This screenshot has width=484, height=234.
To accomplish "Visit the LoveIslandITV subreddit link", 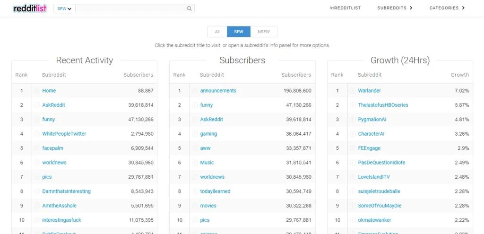I will point(374,177).
